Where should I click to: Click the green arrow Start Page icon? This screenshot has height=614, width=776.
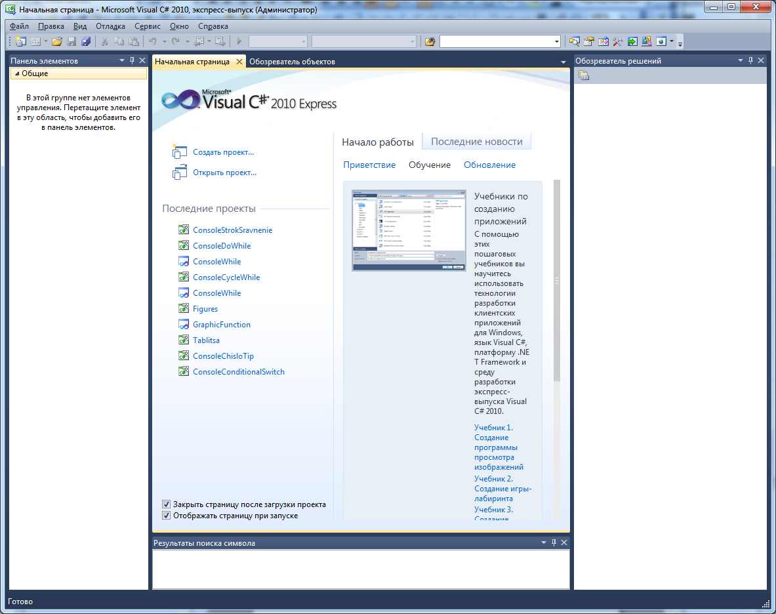click(x=632, y=41)
